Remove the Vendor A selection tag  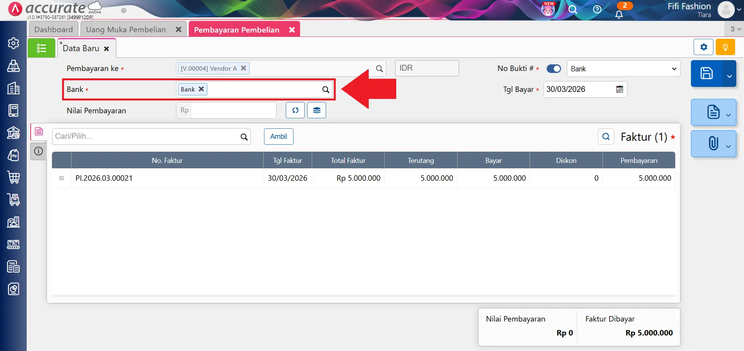(x=243, y=68)
